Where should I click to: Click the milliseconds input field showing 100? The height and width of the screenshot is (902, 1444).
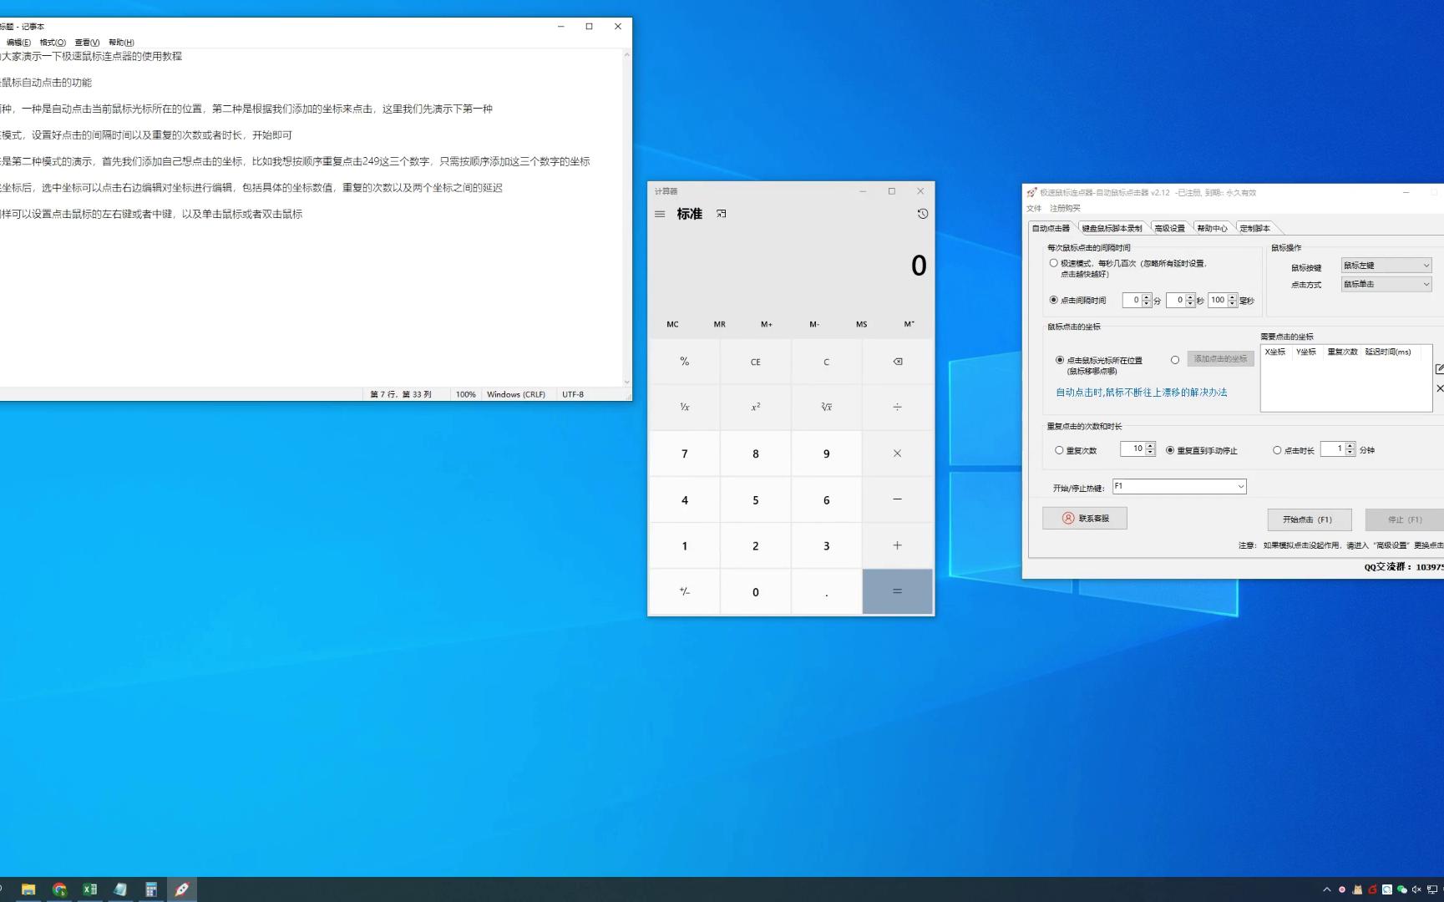[1218, 301]
